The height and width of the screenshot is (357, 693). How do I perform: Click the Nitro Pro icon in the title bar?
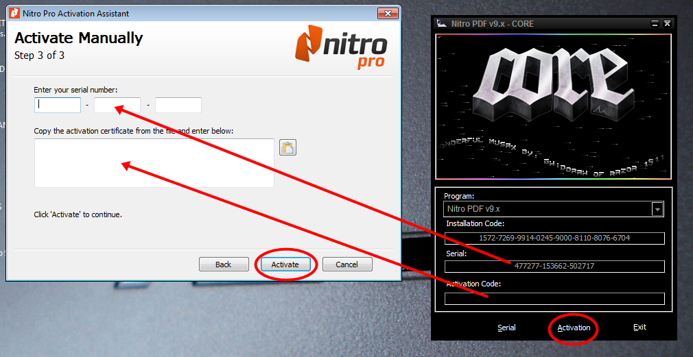(14, 13)
